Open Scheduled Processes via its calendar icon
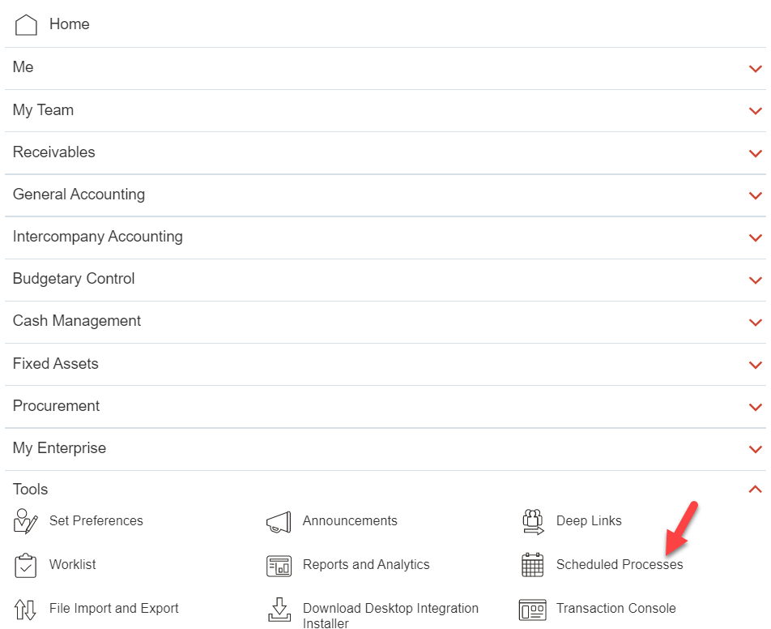 [532, 564]
